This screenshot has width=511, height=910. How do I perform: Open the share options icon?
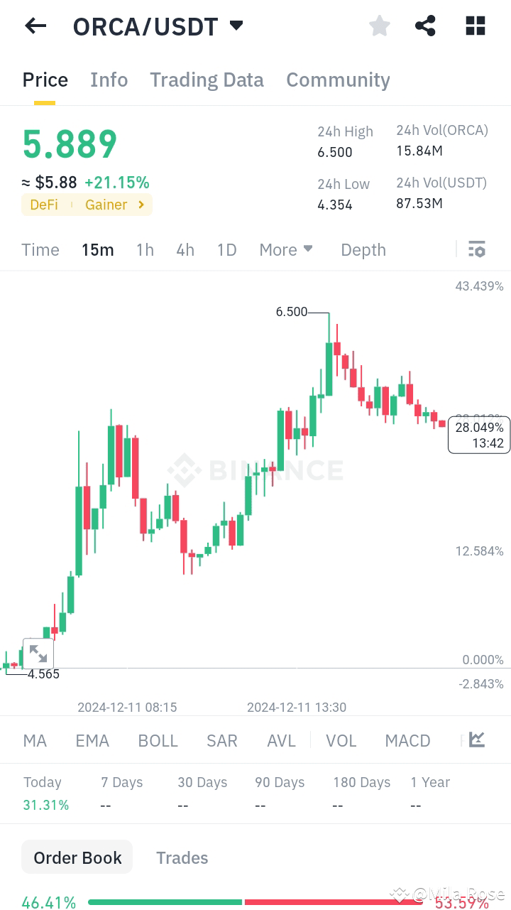tap(425, 26)
